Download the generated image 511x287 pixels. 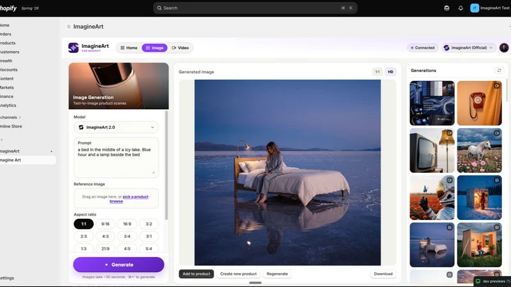pyautogui.click(x=383, y=274)
